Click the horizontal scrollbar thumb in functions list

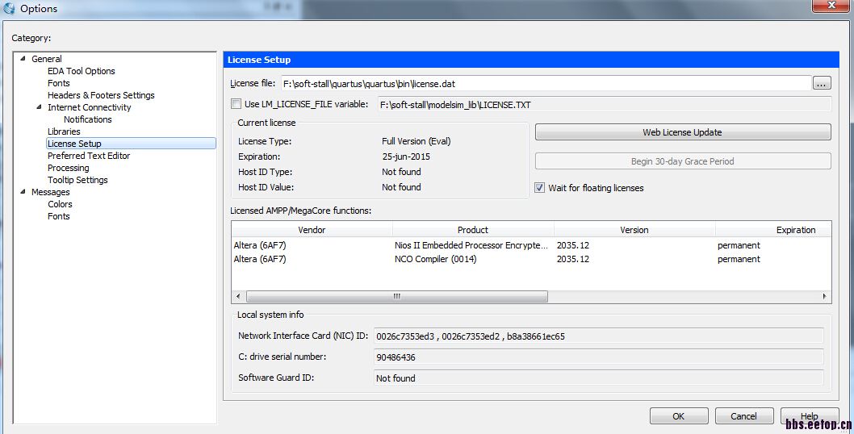tap(397, 296)
